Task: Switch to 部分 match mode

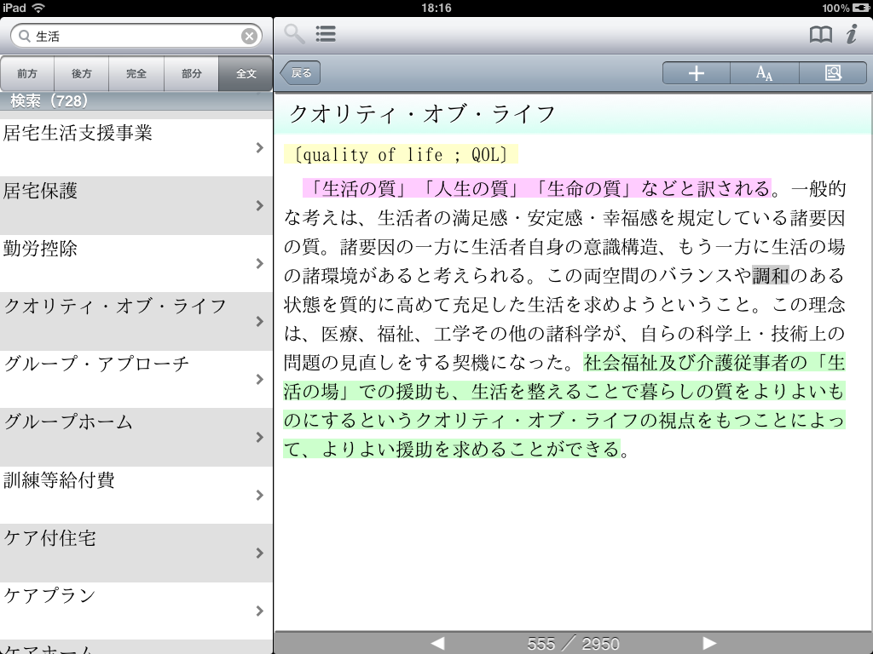Action: click(191, 74)
